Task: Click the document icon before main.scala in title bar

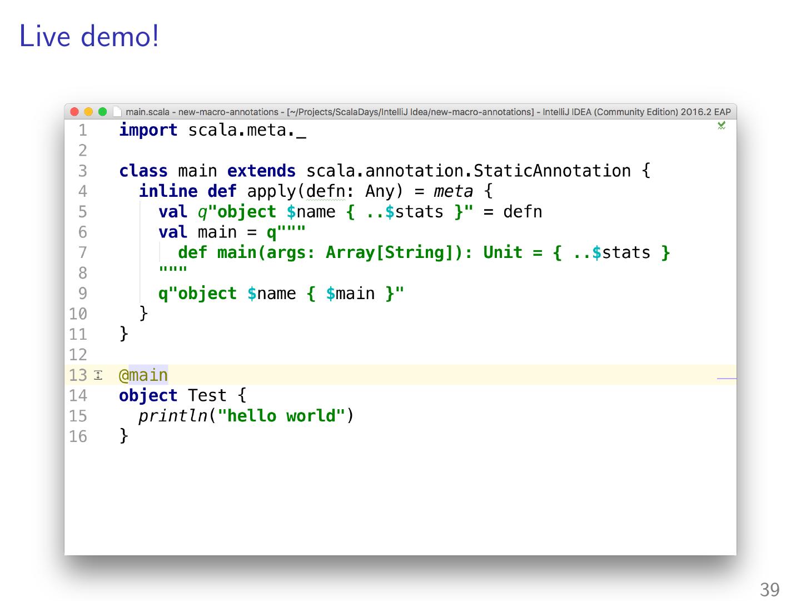Action: tap(117, 112)
